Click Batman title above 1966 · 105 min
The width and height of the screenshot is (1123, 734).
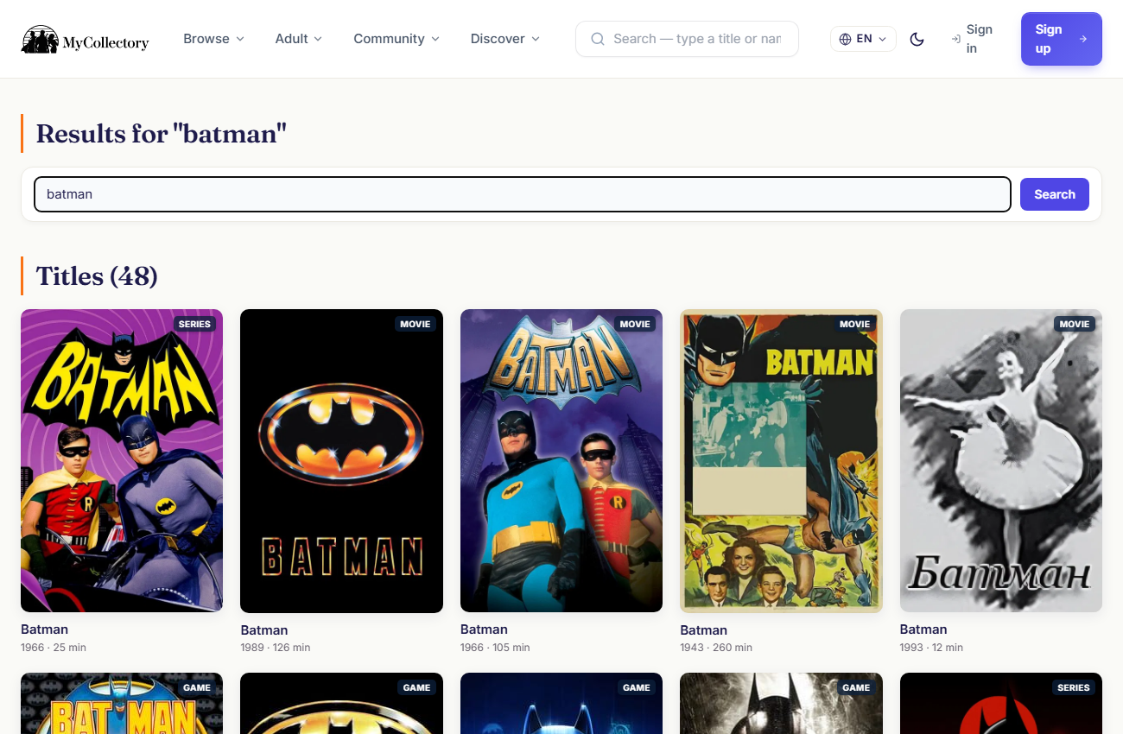[x=484, y=630]
